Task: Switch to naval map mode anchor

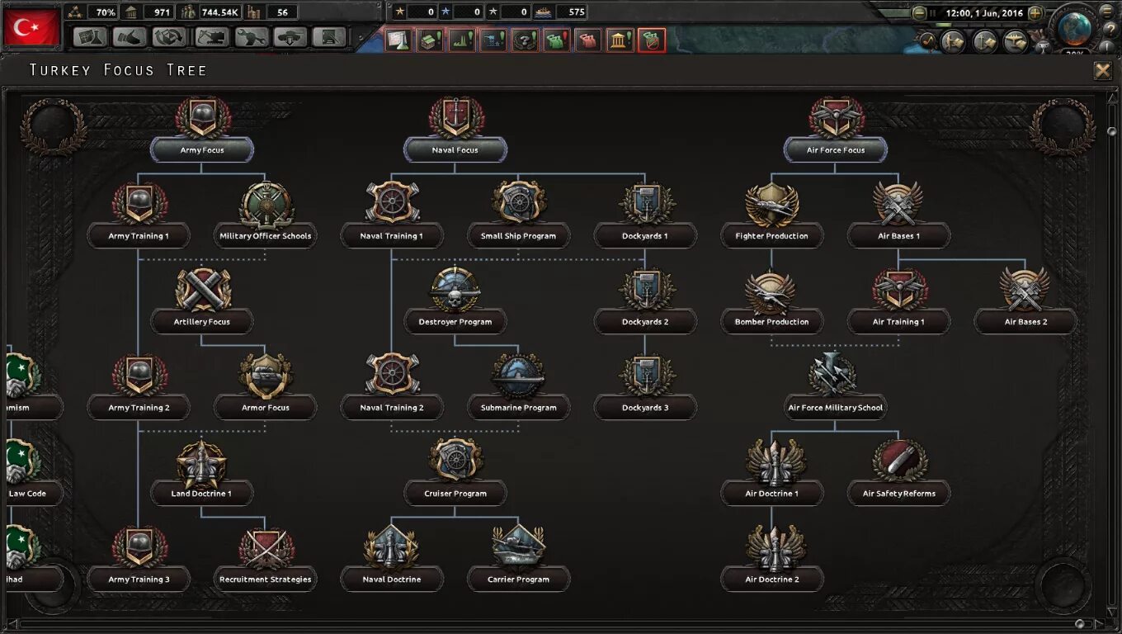Action: click(x=984, y=40)
